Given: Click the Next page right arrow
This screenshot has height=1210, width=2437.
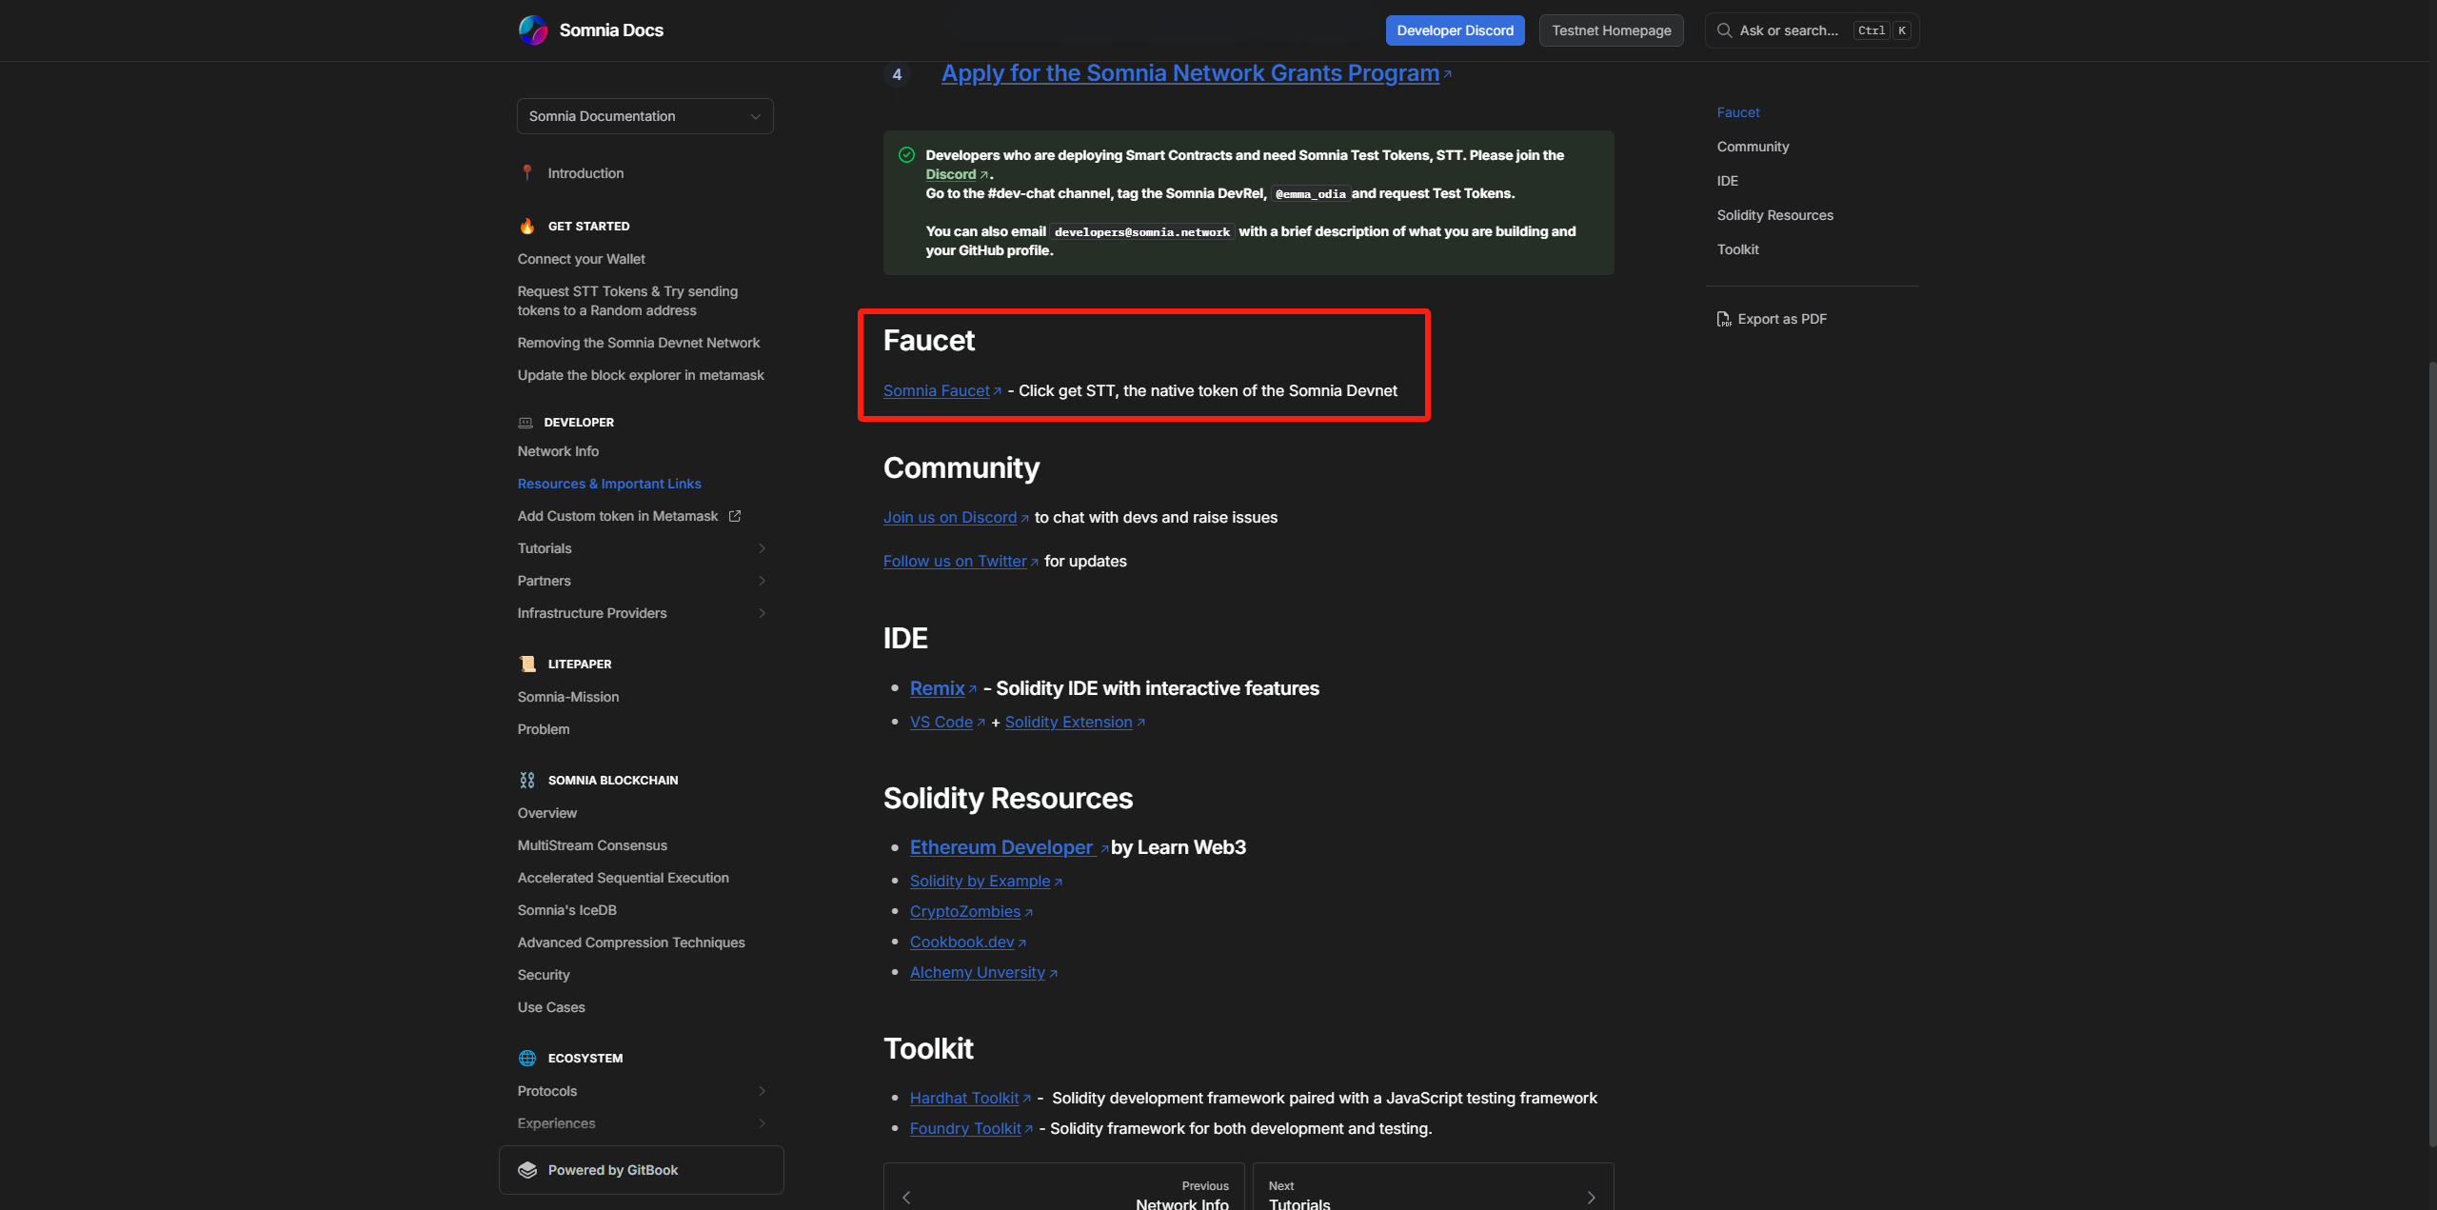Looking at the screenshot, I should point(1591,1198).
